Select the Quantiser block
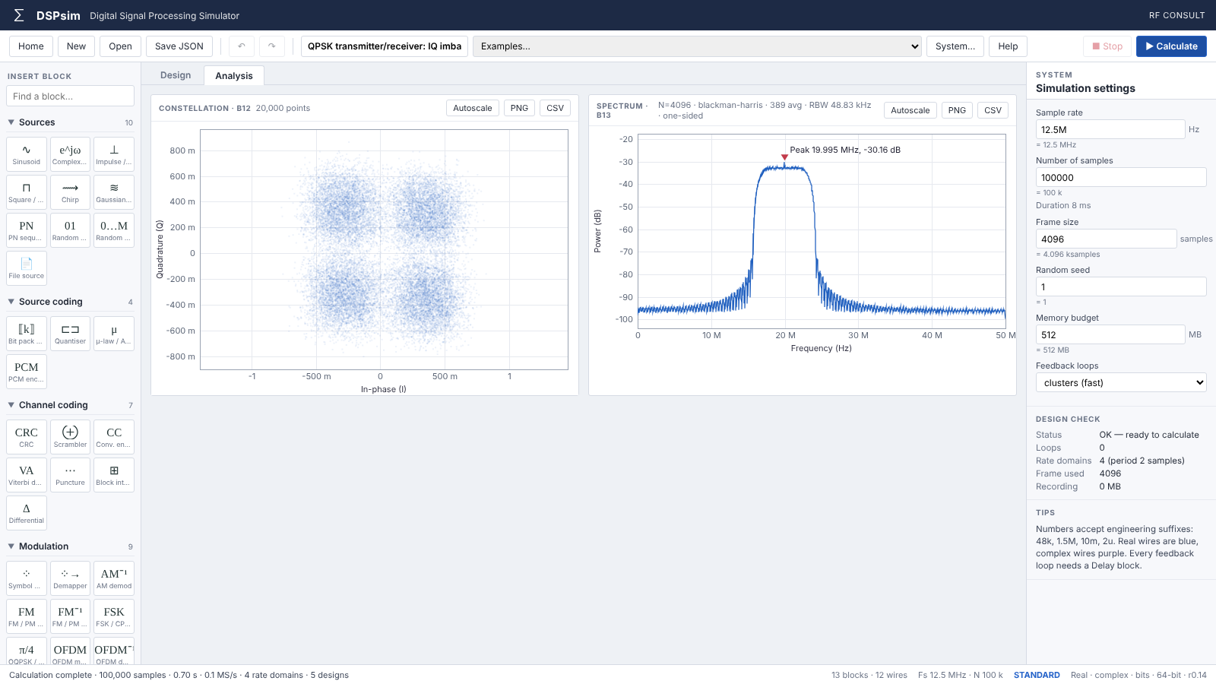The width and height of the screenshot is (1216, 684). pyautogui.click(x=70, y=334)
